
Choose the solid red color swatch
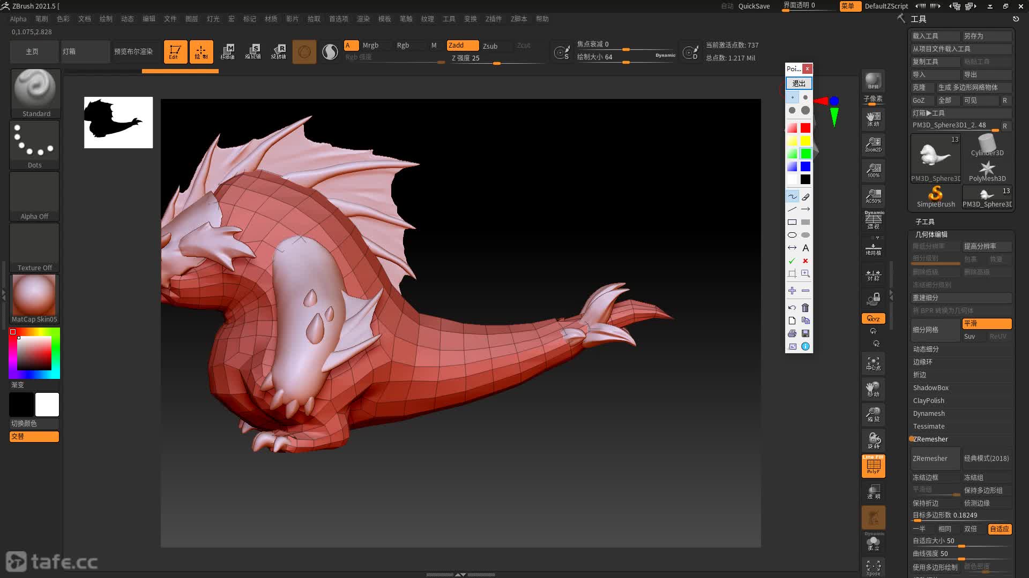(806, 128)
